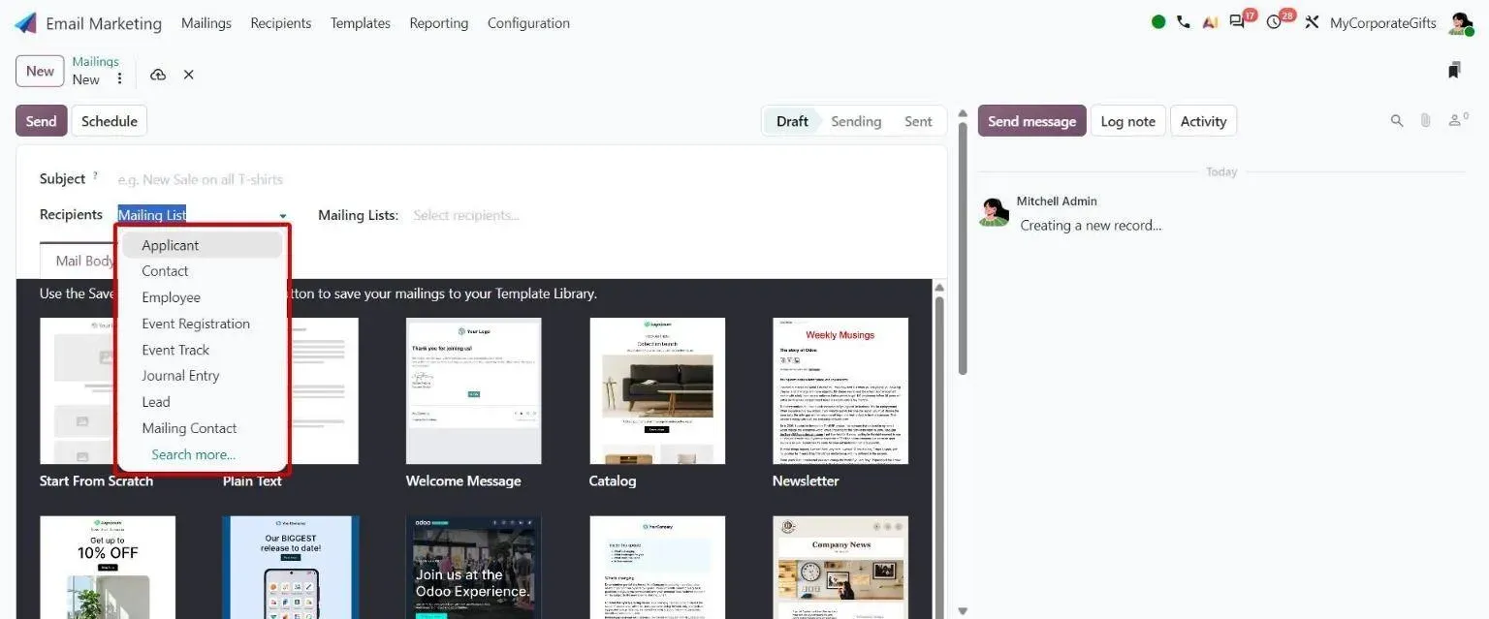The width and height of the screenshot is (1489, 619).
Task: Choose the Company News template
Action: click(840, 568)
